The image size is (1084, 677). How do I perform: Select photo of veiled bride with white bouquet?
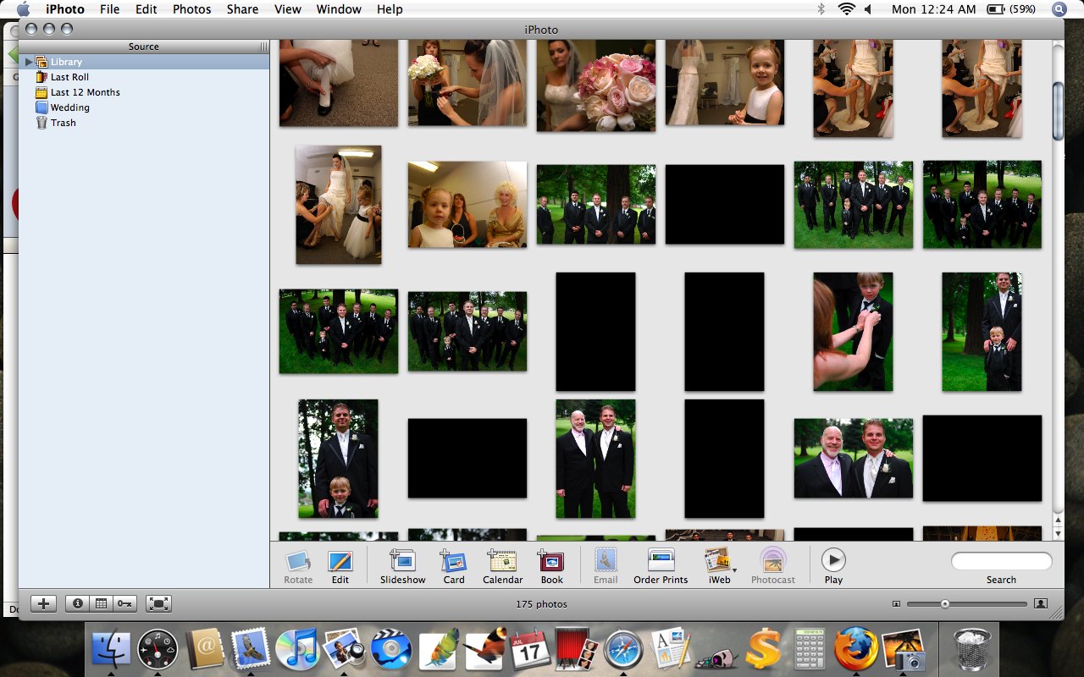pyautogui.click(x=467, y=82)
